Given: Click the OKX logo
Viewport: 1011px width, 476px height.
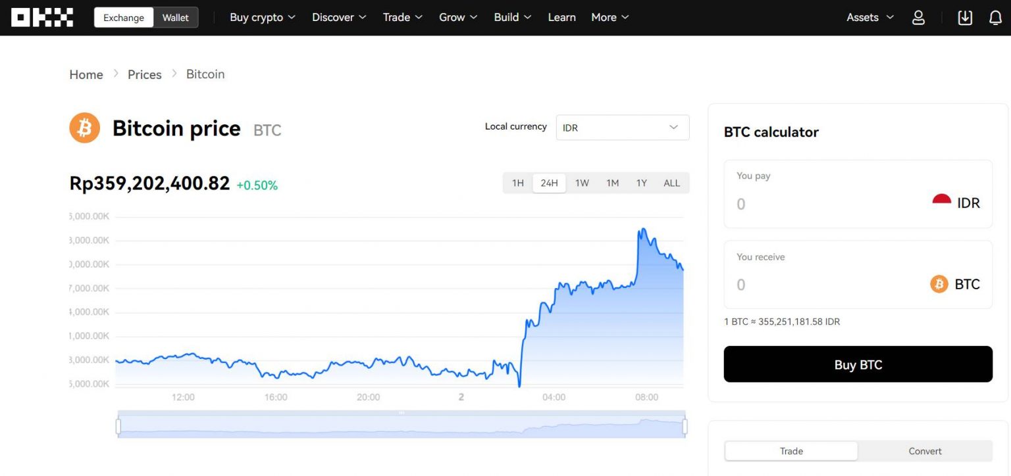Looking at the screenshot, I should point(41,17).
